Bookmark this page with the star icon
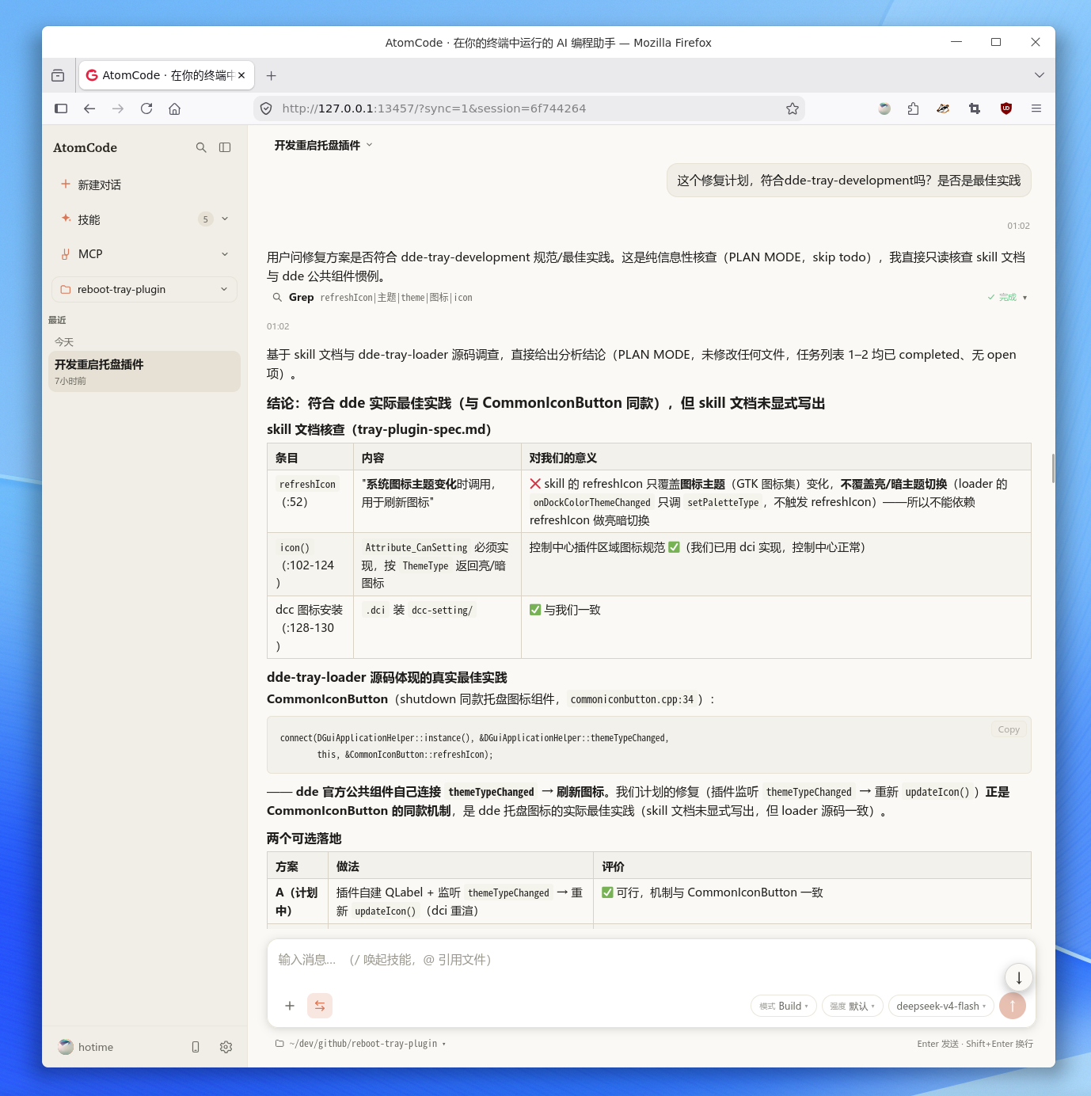 [x=793, y=108]
